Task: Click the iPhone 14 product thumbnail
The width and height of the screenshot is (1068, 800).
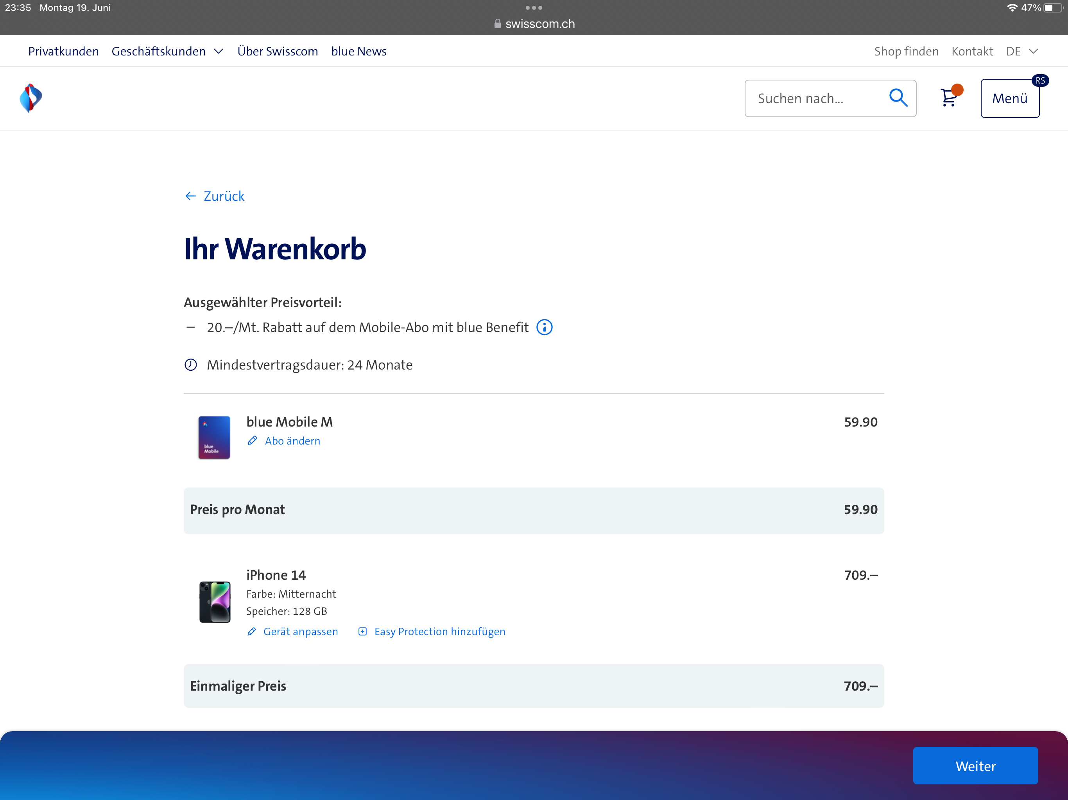Action: click(x=215, y=602)
